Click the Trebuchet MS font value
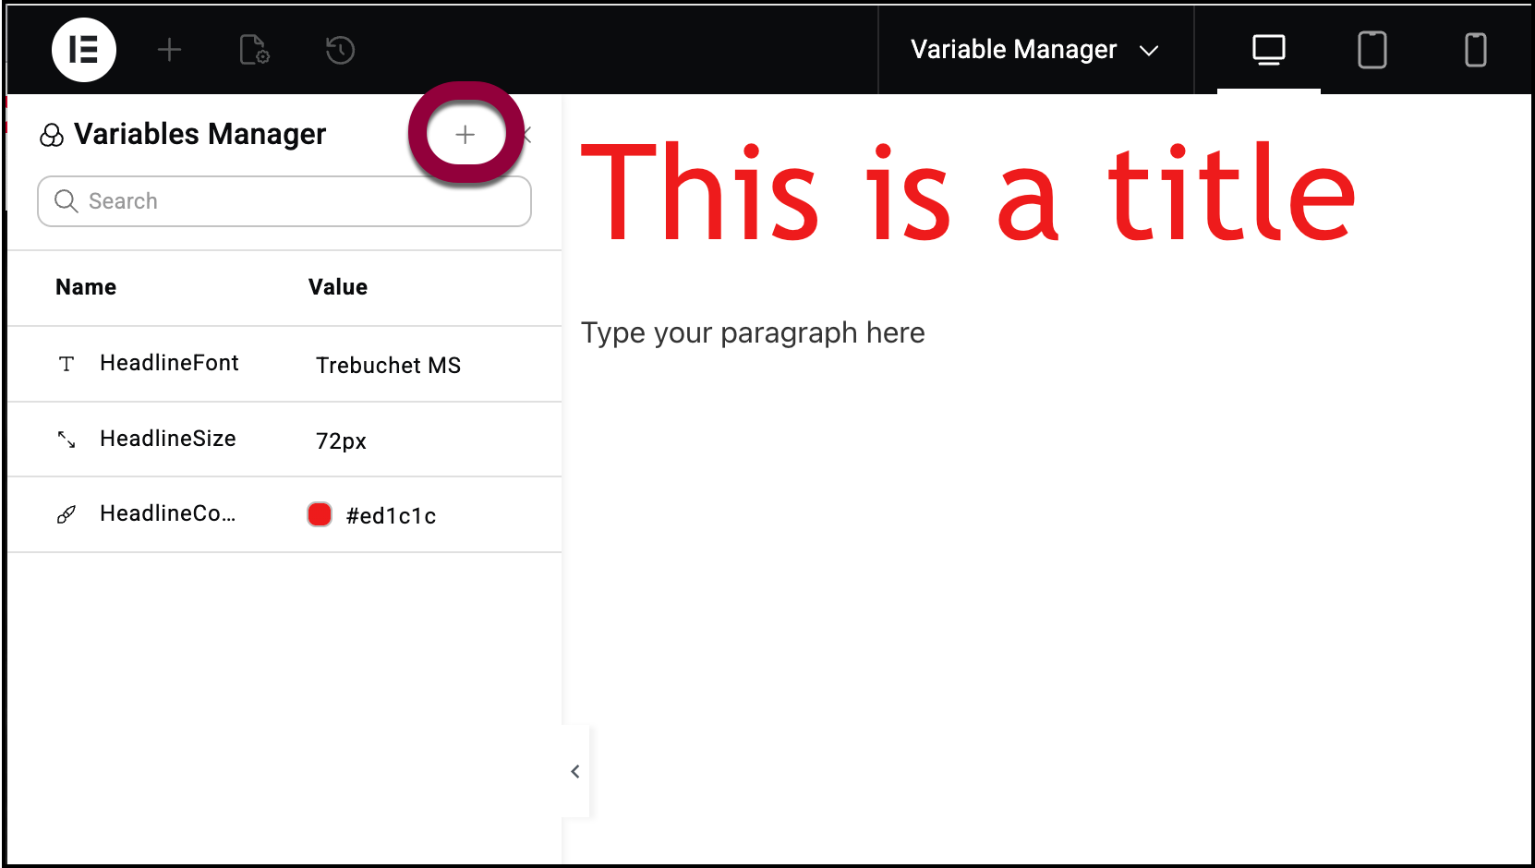This screenshot has width=1535, height=868. point(388,366)
